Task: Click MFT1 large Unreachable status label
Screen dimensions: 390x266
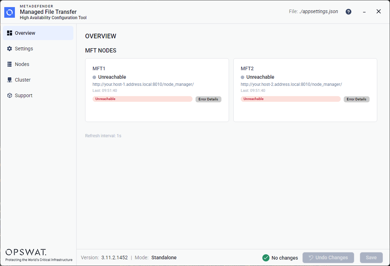Action: (x=112, y=77)
